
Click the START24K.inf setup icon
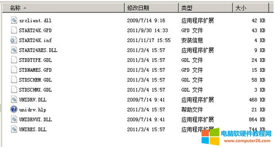(14, 40)
